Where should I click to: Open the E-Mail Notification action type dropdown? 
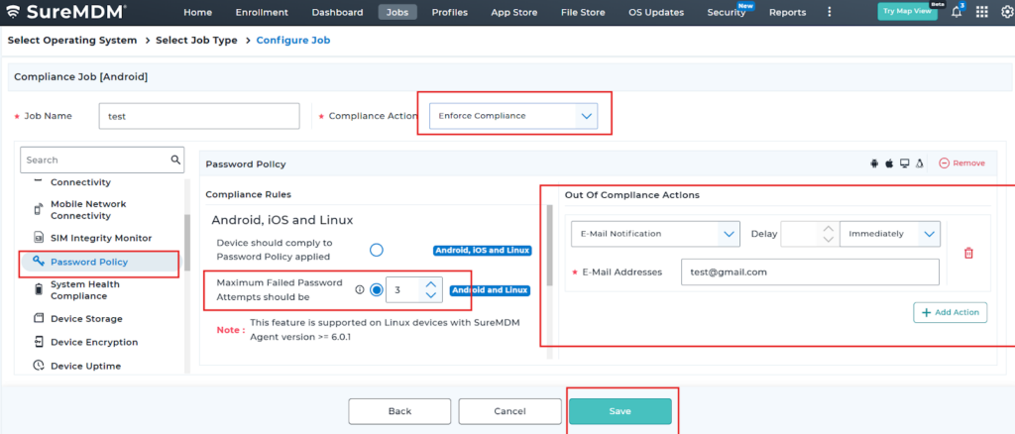pos(655,234)
